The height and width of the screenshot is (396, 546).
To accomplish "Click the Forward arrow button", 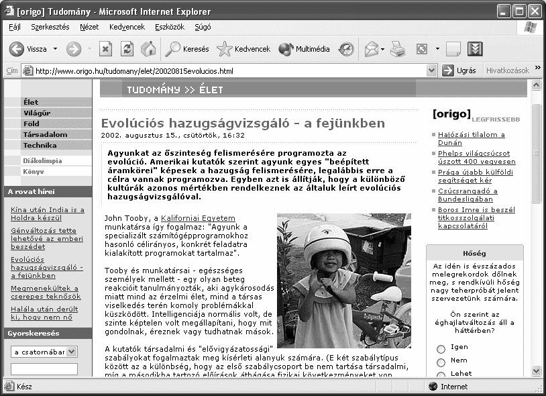I will click(x=74, y=49).
